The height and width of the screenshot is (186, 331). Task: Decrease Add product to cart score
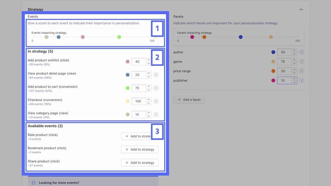coord(149,90)
